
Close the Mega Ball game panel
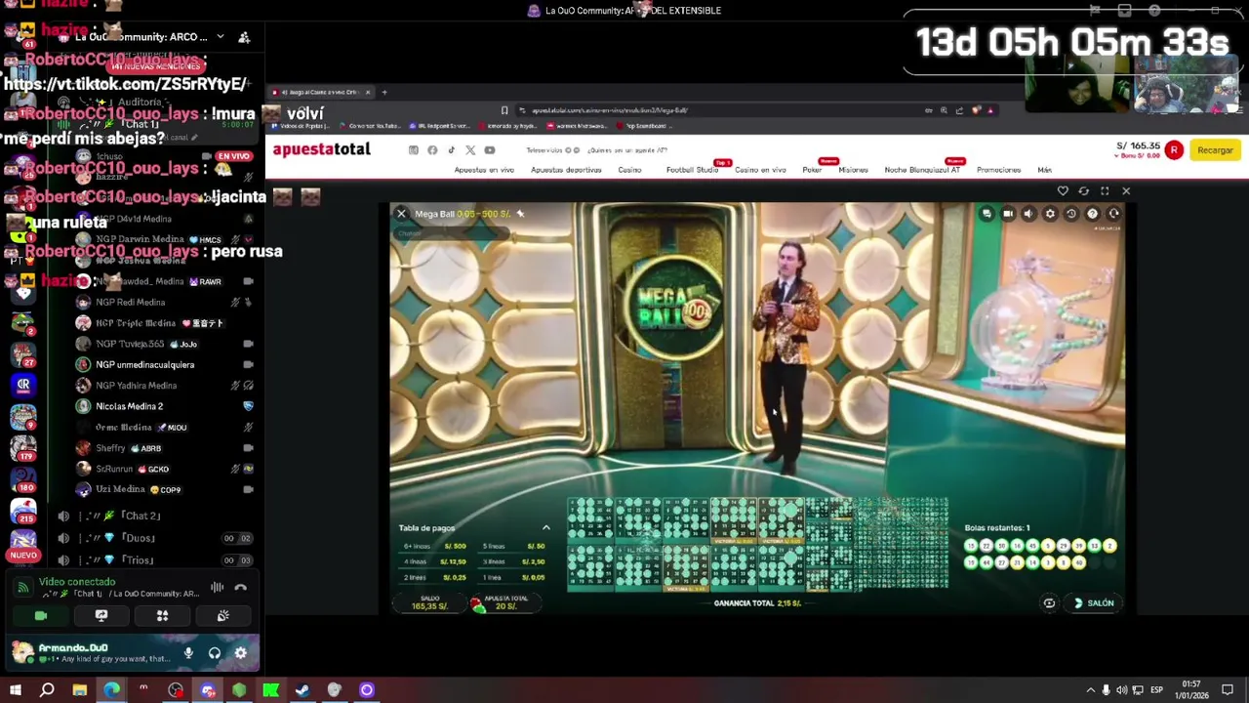(x=401, y=214)
